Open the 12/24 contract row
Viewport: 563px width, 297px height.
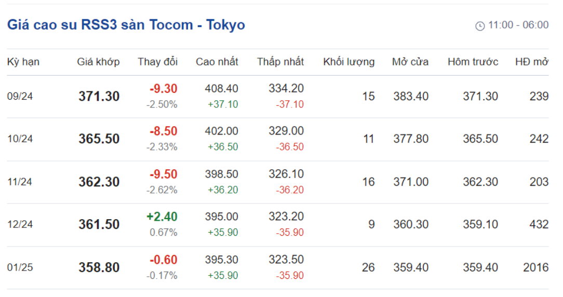[x=278, y=225]
